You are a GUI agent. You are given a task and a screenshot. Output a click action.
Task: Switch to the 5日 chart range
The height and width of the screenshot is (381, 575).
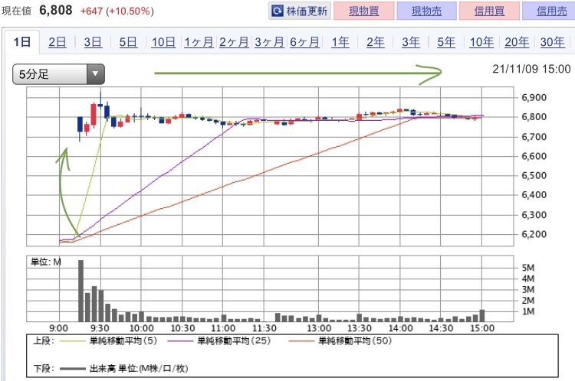[x=128, y=42]
